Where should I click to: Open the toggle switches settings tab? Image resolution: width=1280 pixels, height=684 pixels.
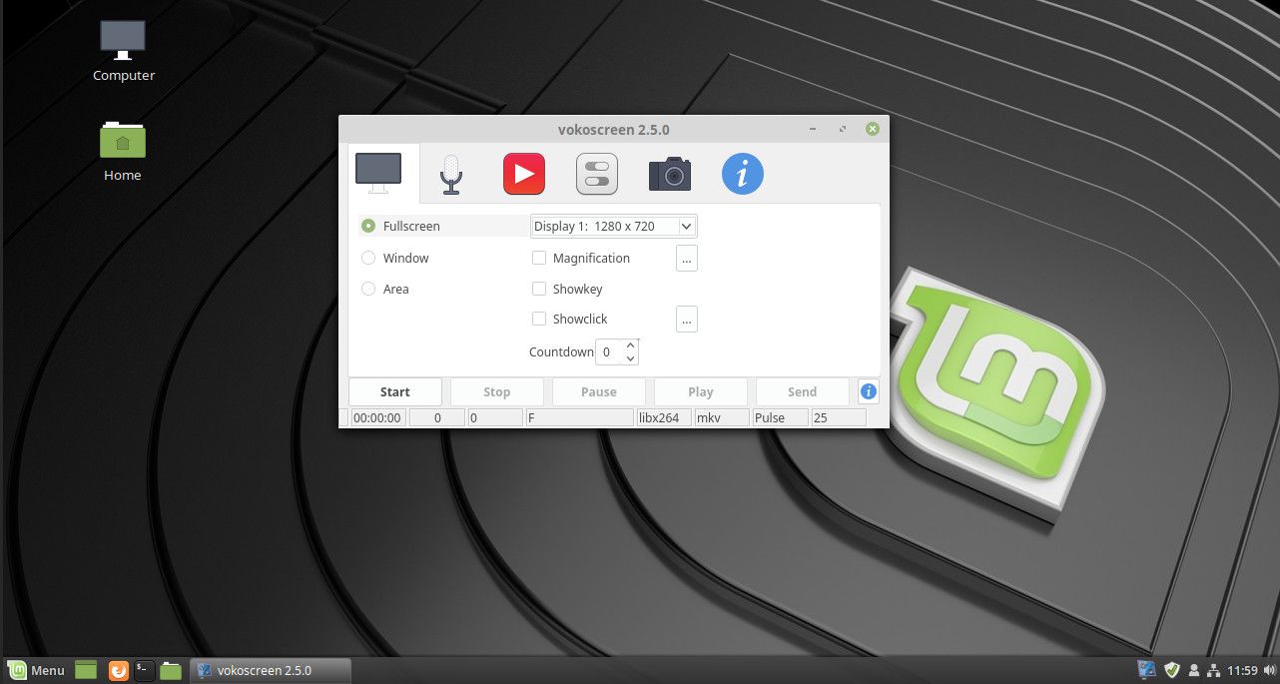point(597,174)
